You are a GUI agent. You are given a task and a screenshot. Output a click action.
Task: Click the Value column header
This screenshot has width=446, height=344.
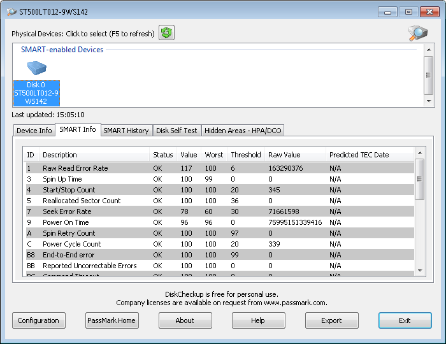[x=189, y=155]
